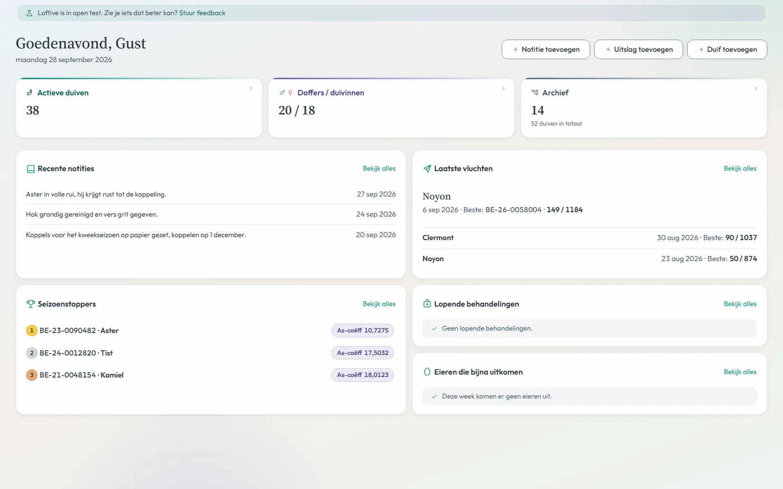
Task: Click the checkmark next to Deze week komen er geen eieren uit
Action: coord(434,397)
